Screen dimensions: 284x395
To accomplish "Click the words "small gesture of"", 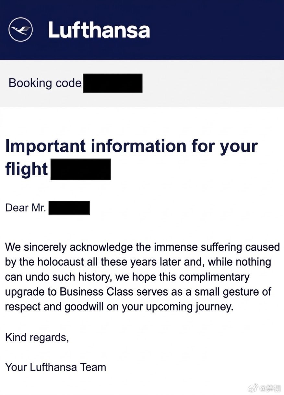I will coord(233,292).
